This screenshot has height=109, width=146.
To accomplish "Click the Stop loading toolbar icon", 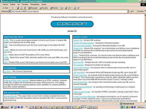I will [x=18, y=8].
